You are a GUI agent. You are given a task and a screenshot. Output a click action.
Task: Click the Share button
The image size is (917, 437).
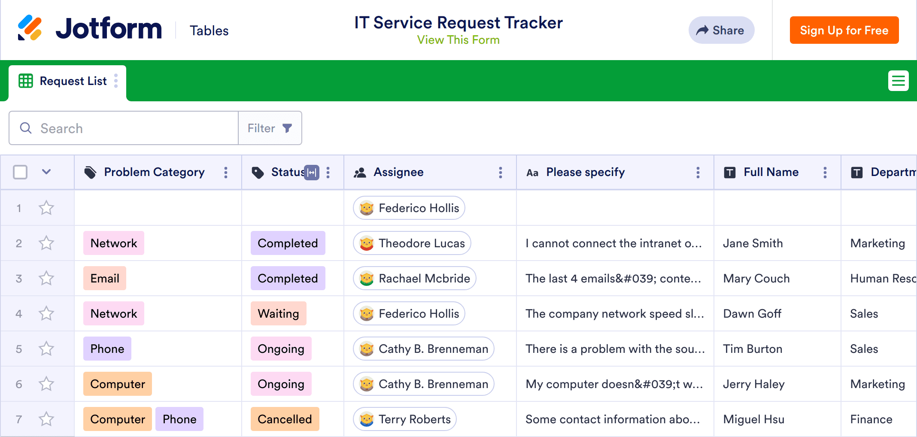point(721,30)
